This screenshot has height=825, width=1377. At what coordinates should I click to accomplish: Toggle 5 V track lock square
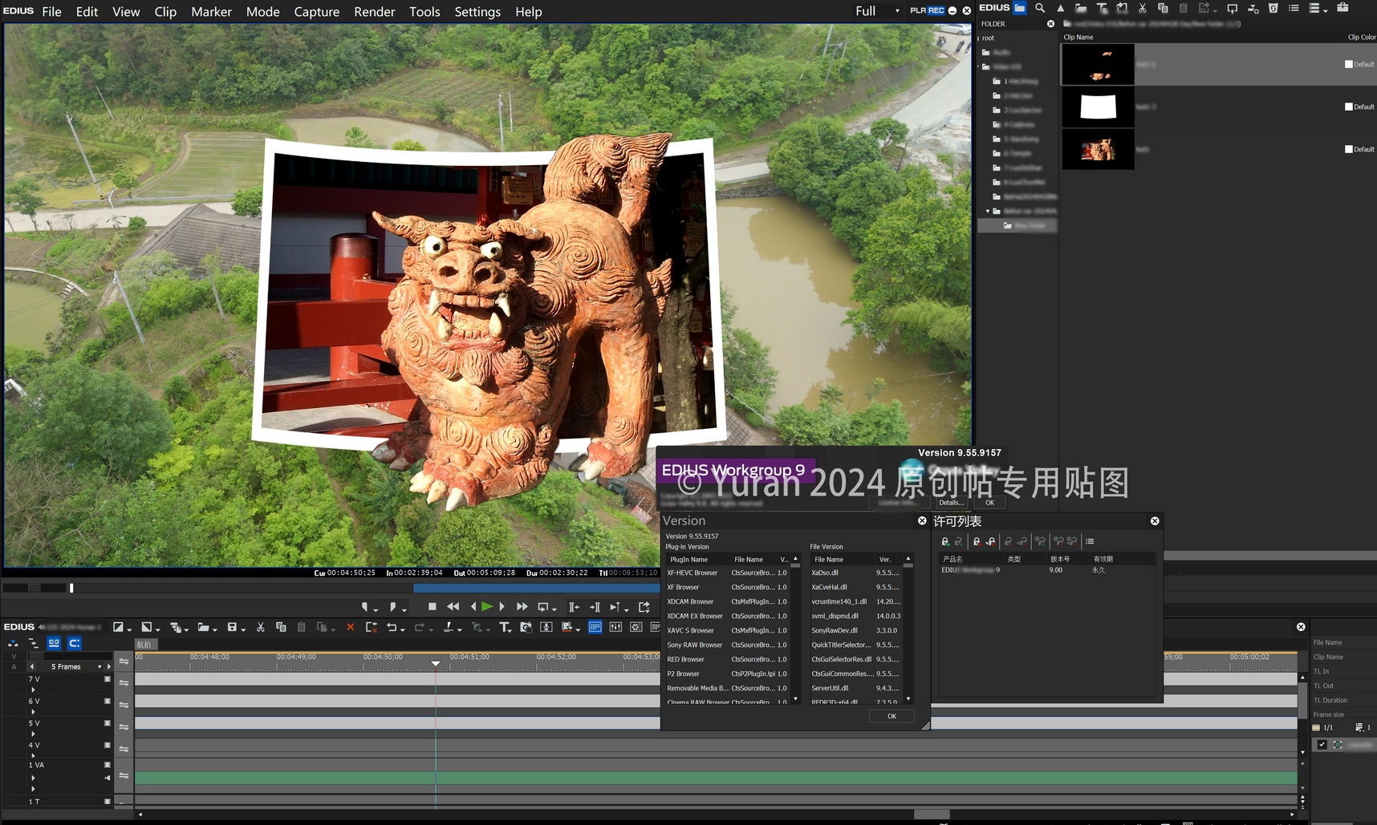[x=108, y=723]
